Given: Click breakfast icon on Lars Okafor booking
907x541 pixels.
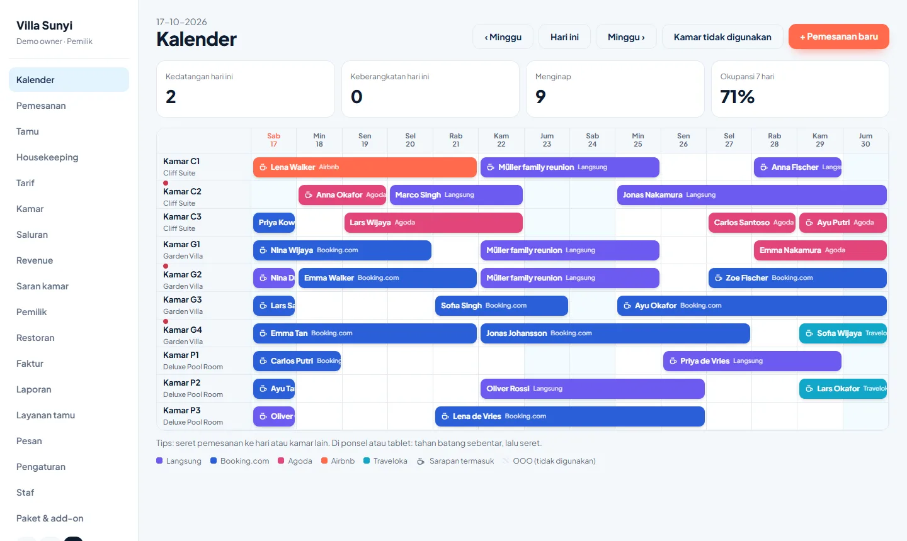Looking at the screenshot, I should [x=809, y=389].
